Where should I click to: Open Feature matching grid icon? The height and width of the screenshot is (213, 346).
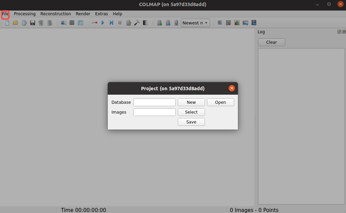coord(72,23)
